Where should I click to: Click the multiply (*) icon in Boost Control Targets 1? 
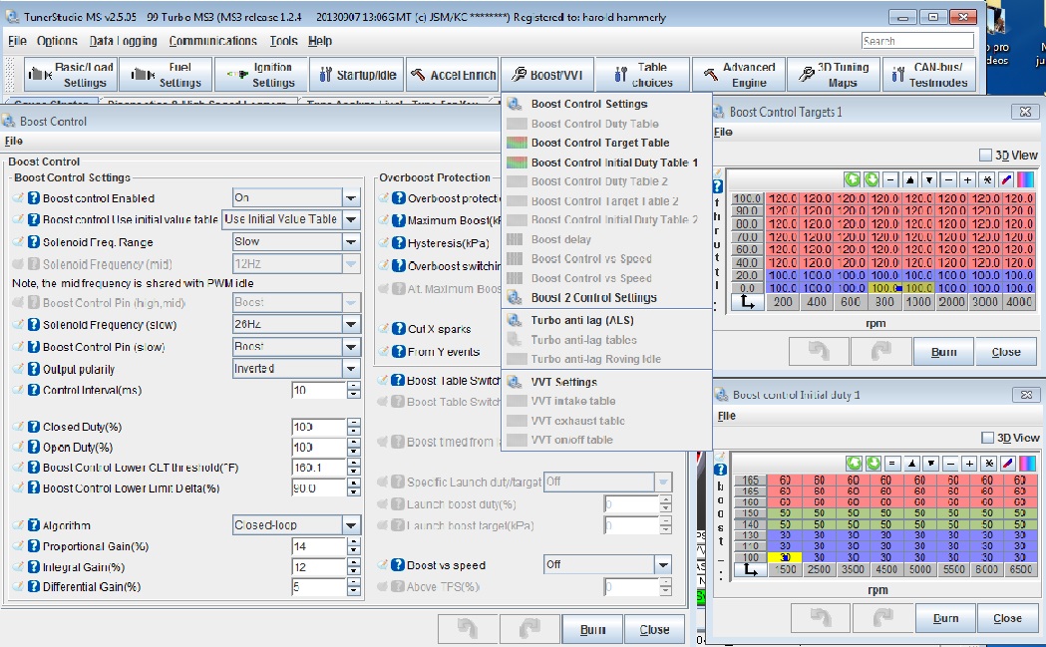pos(986,180)
